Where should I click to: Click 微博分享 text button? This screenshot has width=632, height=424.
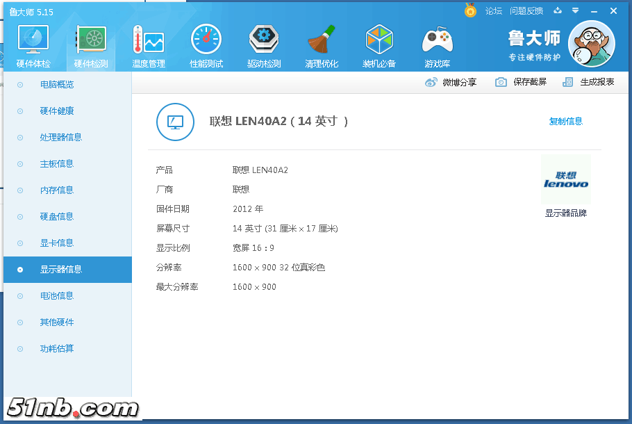coord(460,82)
